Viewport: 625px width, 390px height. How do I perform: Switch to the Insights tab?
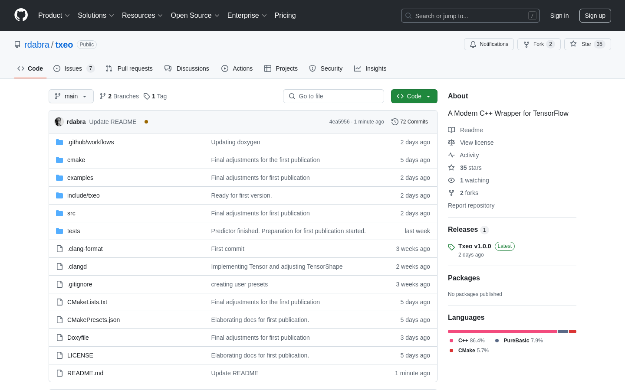(x=370, y=68)
